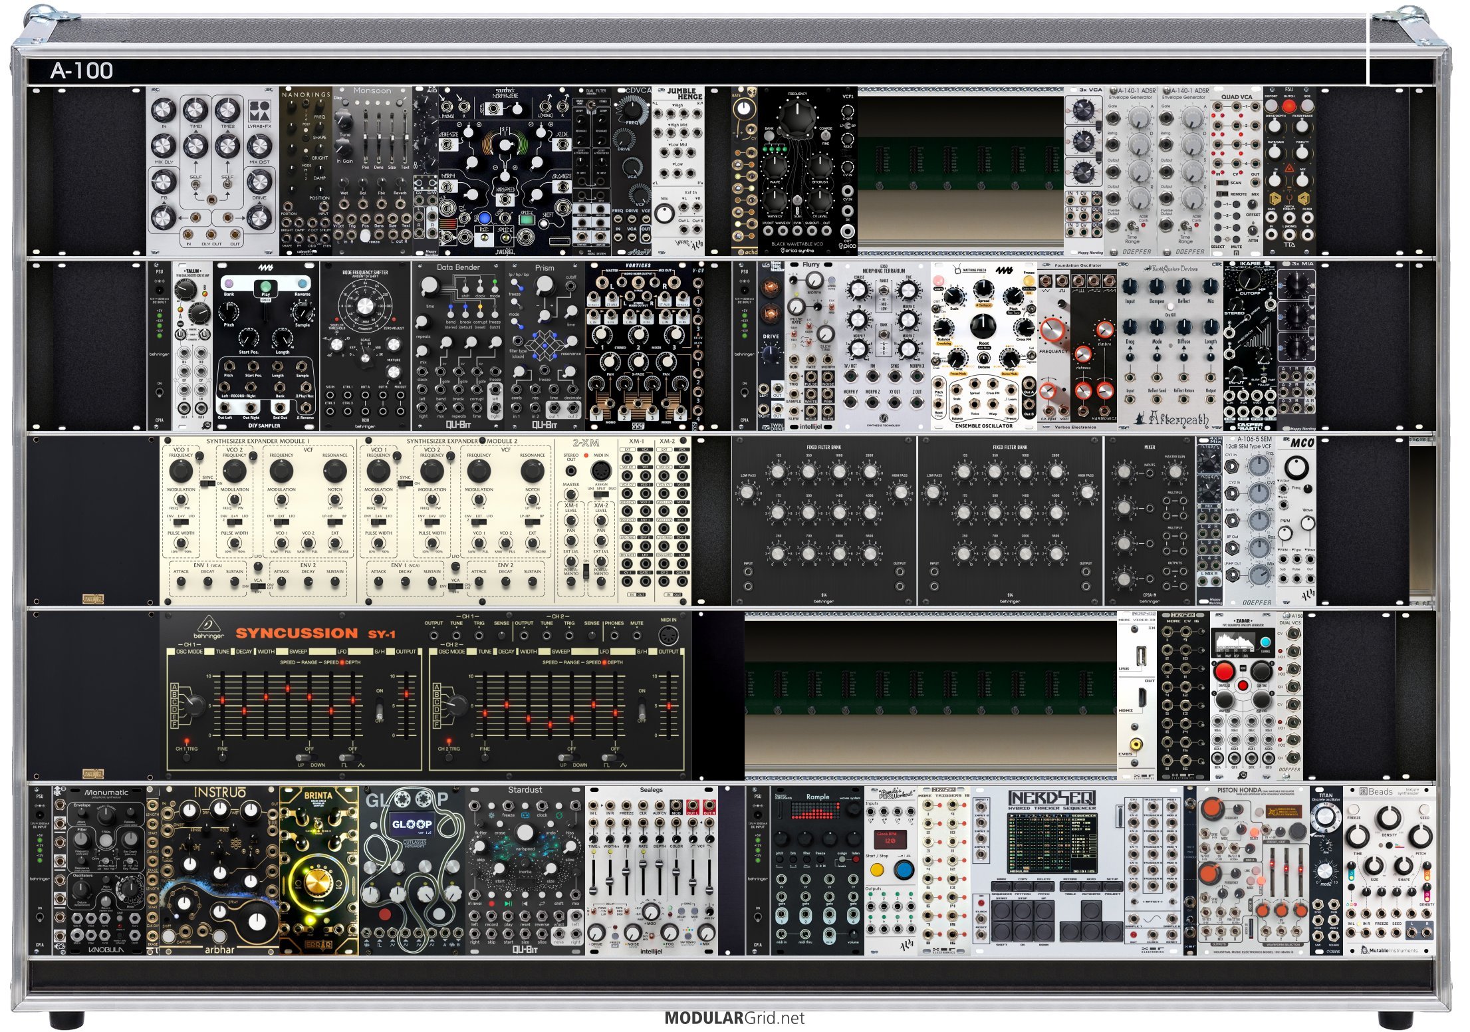Click the OSC MODE selector knob for Syncussion CH 1

pyautogui.click(x=195, y=705)
